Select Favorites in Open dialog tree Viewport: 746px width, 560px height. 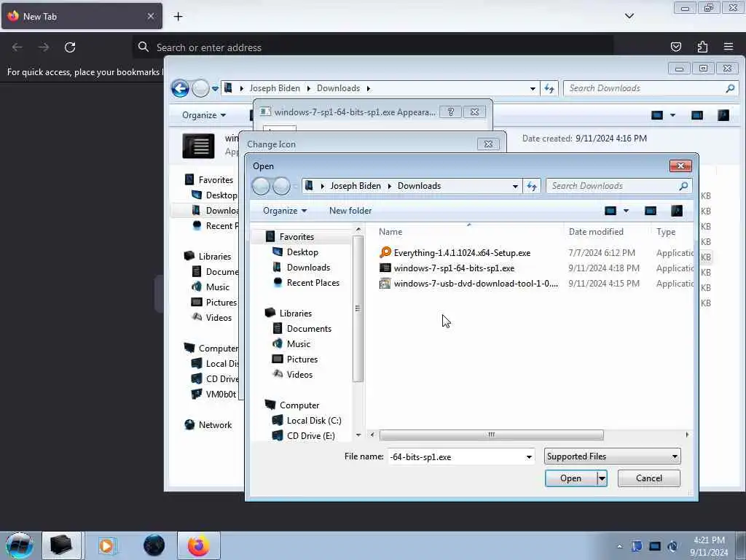click(297, 237)
